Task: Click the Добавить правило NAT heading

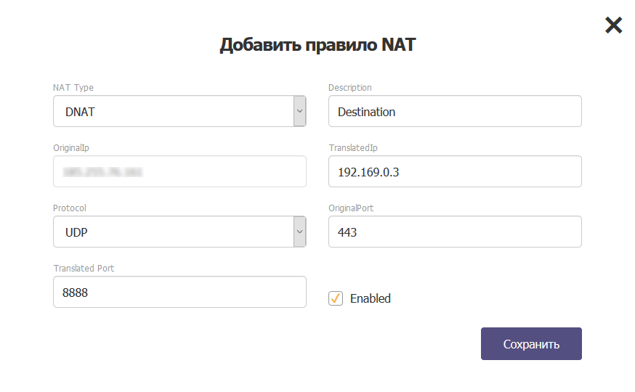Action: pos(317,45)
